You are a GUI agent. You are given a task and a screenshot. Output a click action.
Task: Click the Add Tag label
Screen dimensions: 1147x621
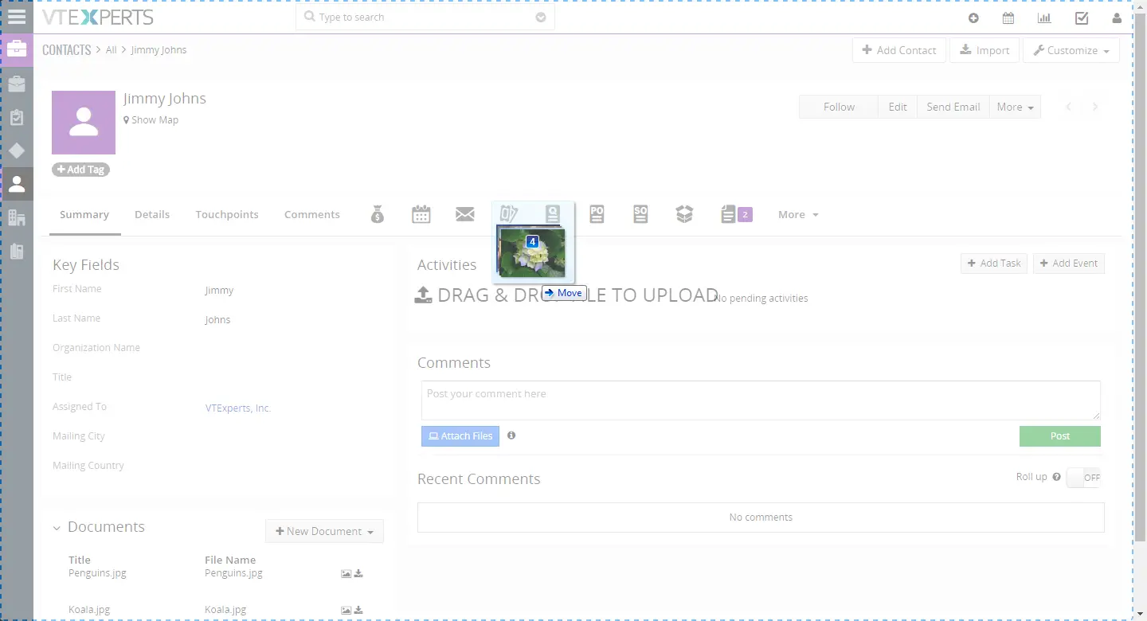click(80, 170)
